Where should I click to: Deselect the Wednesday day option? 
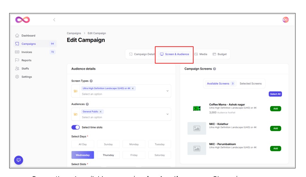pyautogui.click(x=83, y=155)
